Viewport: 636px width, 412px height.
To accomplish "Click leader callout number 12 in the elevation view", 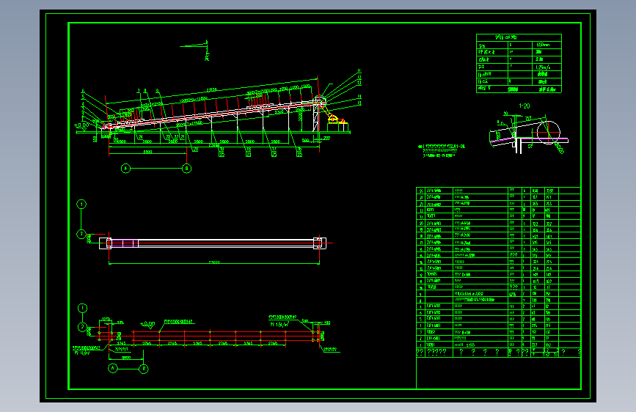I will [359, 77].
